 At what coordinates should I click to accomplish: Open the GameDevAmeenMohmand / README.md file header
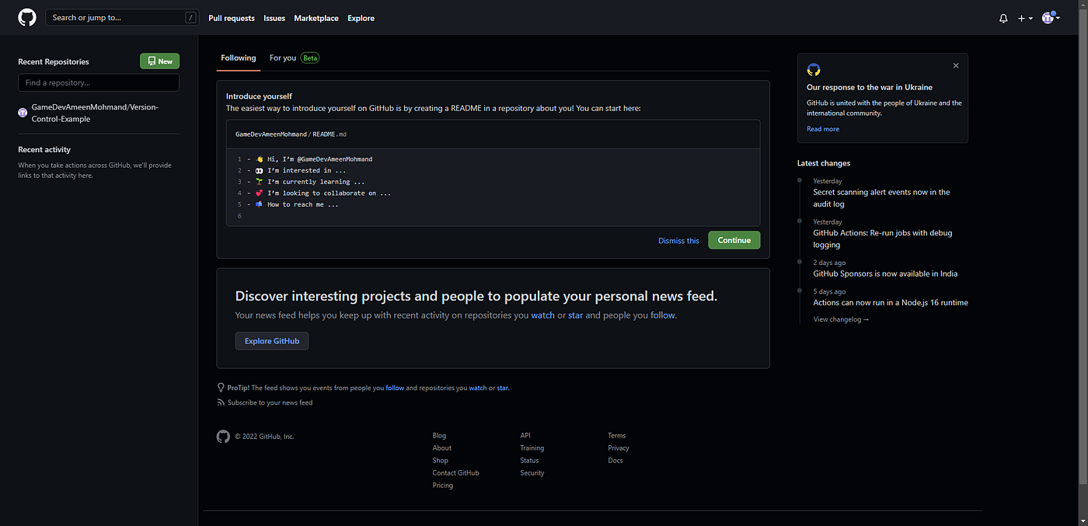tap(291, 134)
